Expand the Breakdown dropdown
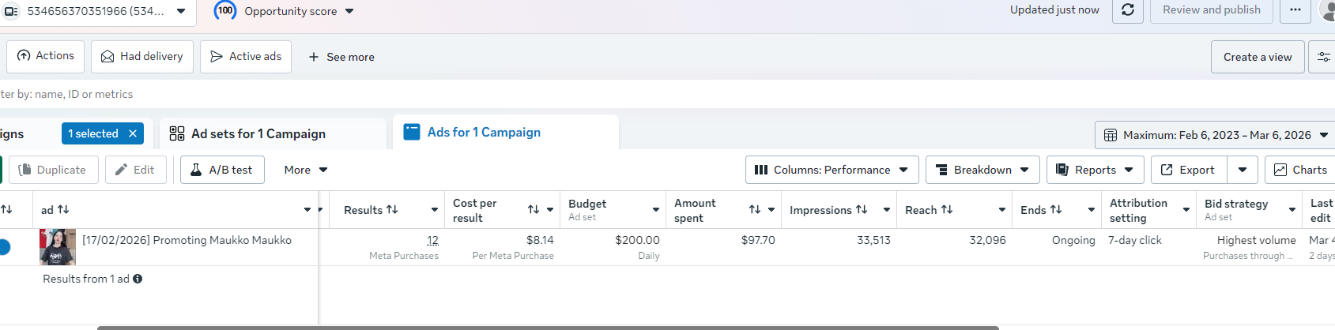This screenshot has height=330, width=1335. click(982, 170)
